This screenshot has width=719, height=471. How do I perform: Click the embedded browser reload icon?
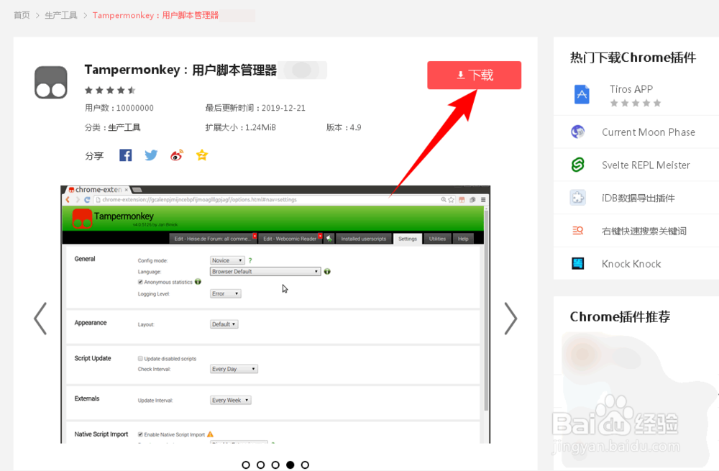pos(87,199)
